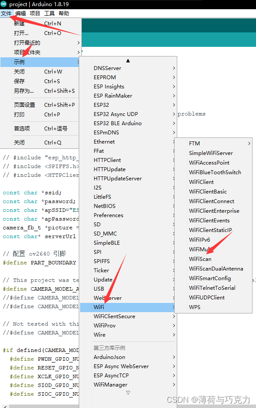Expand the WiFiClientSecure examples
The width and height of the screenshot is (256, 408).
tap(128, 317)
